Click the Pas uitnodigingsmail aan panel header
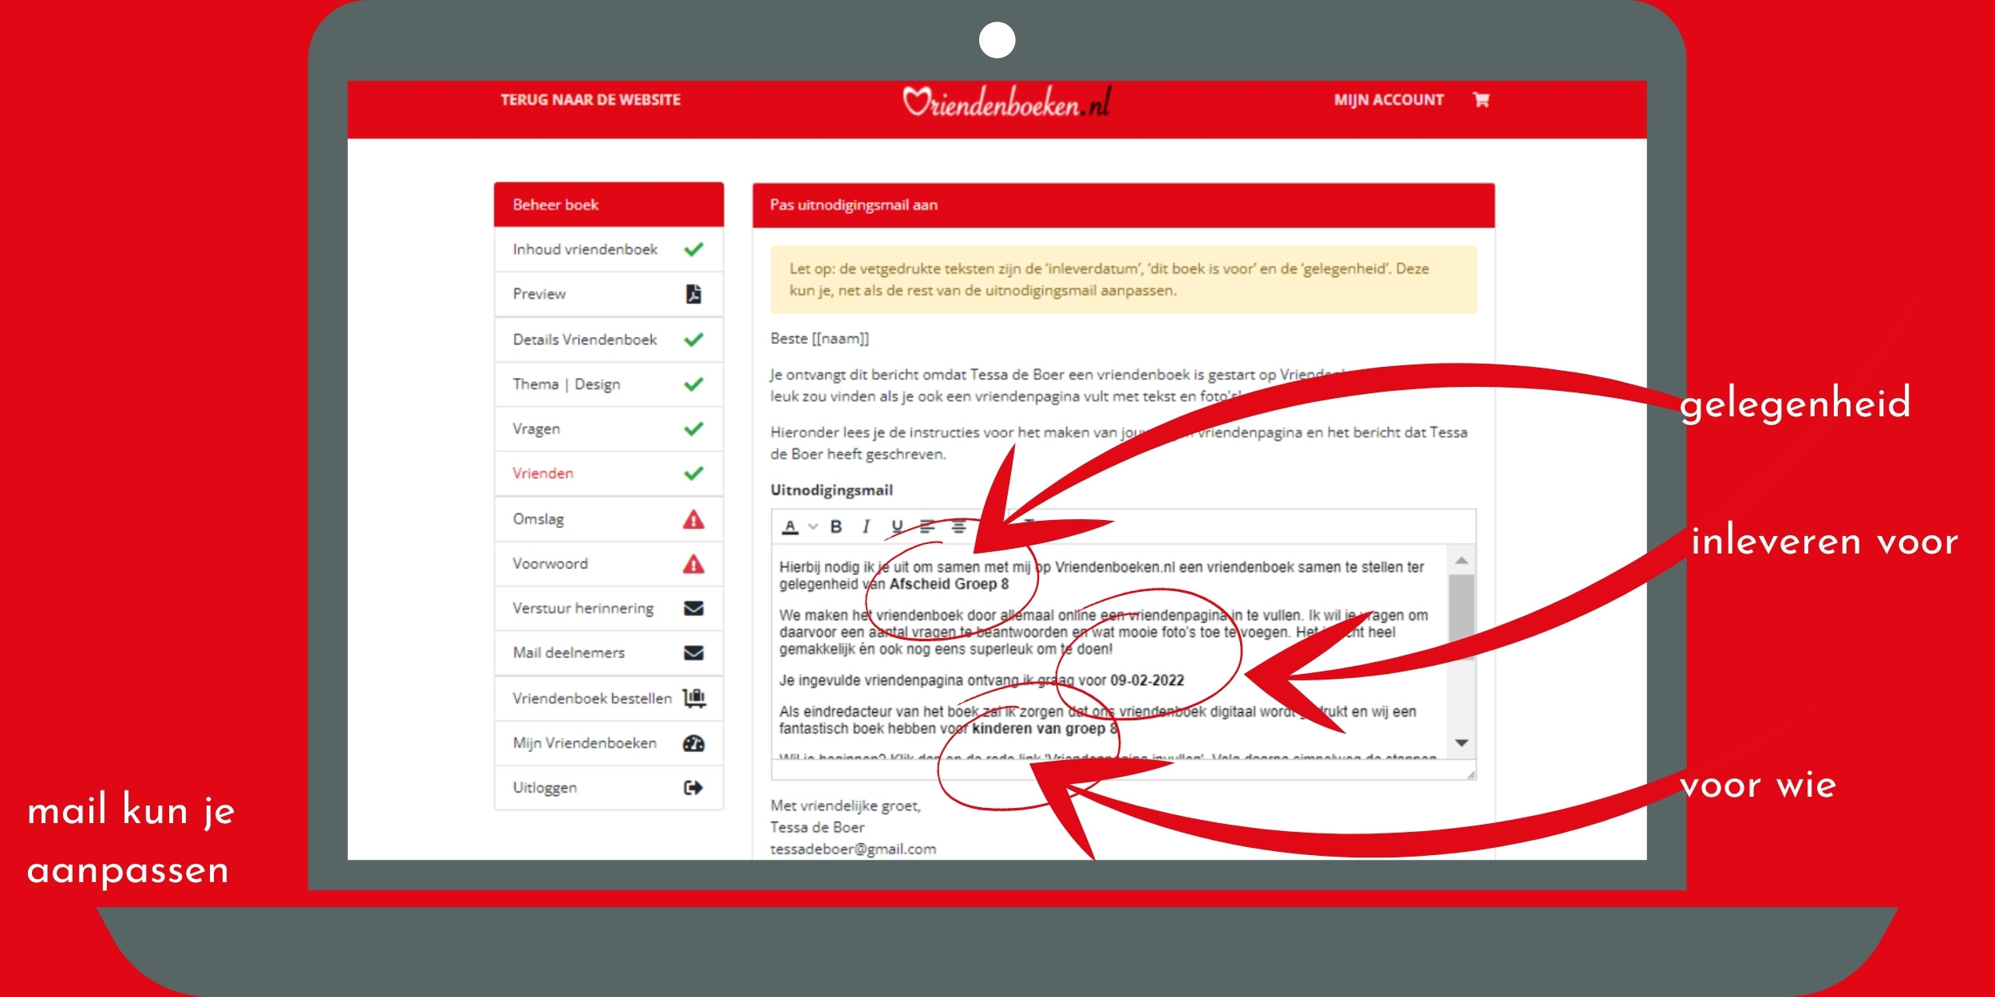This screenshot has width=1995, height=997. [x=1124, y=206]
